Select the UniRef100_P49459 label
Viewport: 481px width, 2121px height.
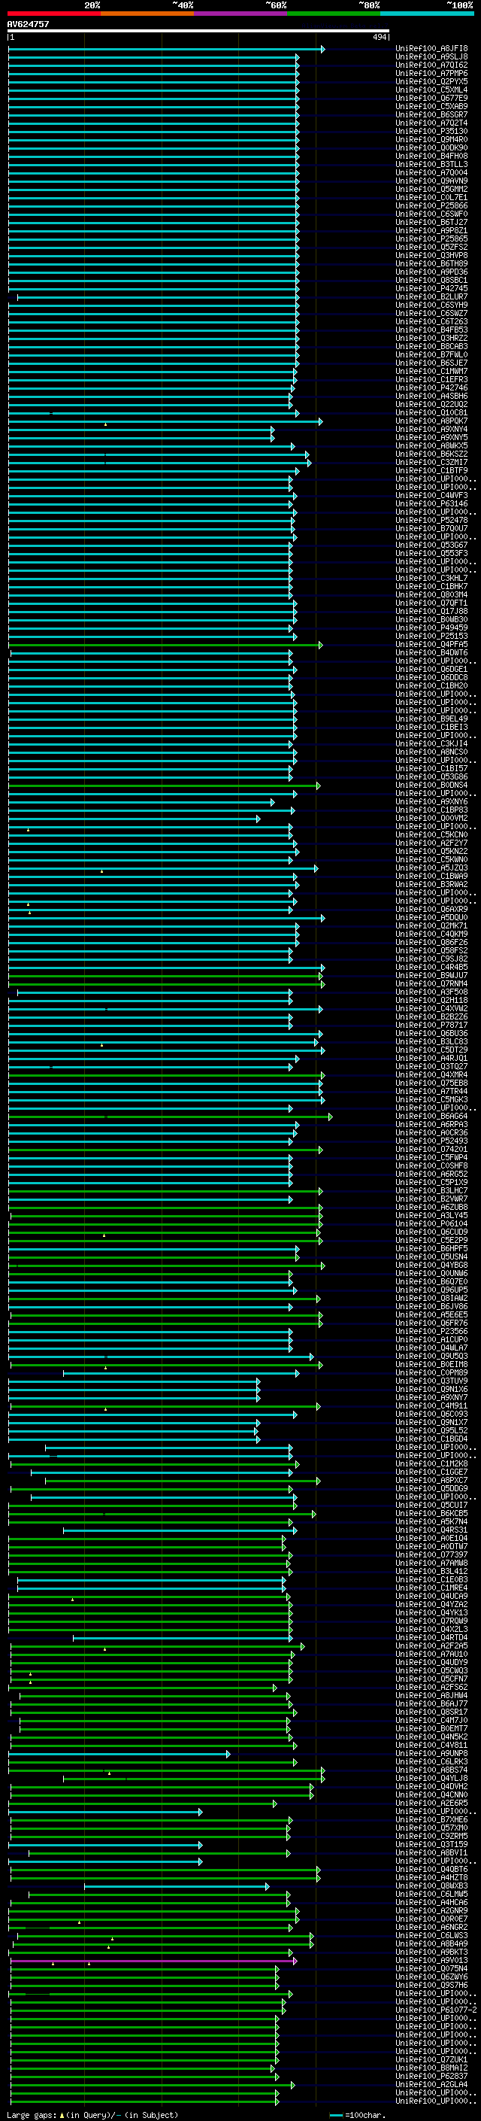431,627
